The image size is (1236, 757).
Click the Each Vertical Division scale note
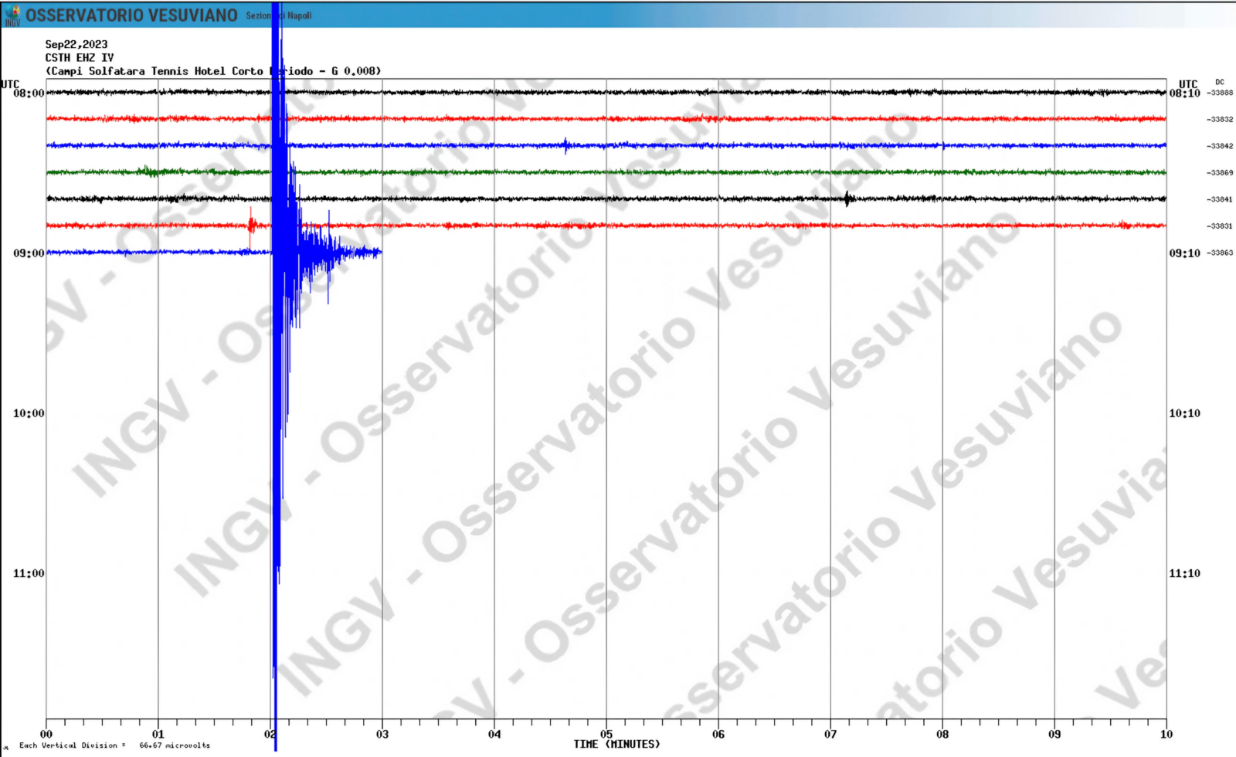73,745
